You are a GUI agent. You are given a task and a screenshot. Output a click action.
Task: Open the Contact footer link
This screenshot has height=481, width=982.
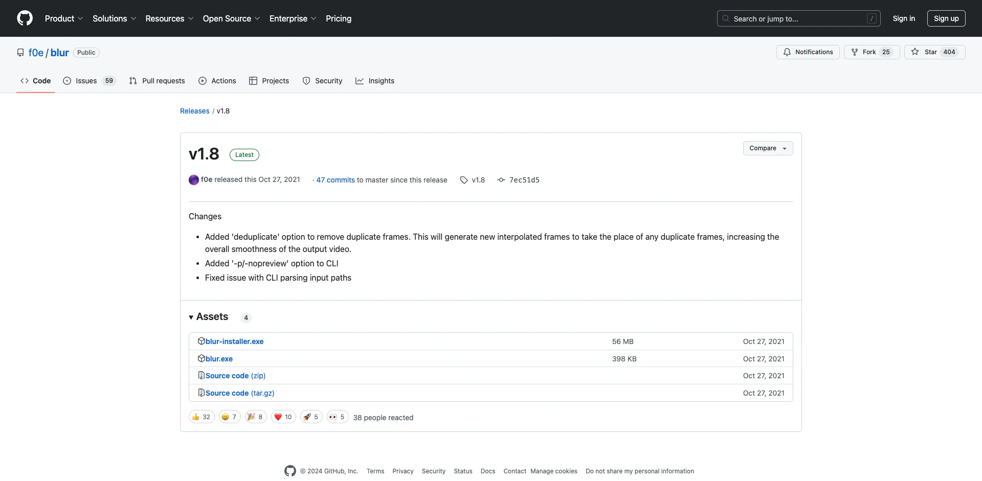(x=515, y=471)
